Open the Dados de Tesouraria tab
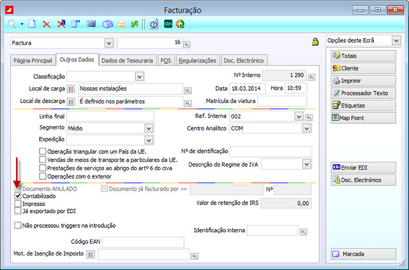 [127, 60]
